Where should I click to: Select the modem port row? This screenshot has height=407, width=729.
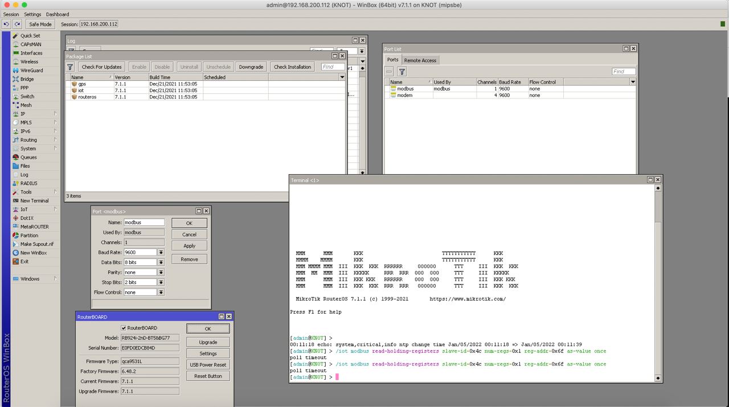510,96
